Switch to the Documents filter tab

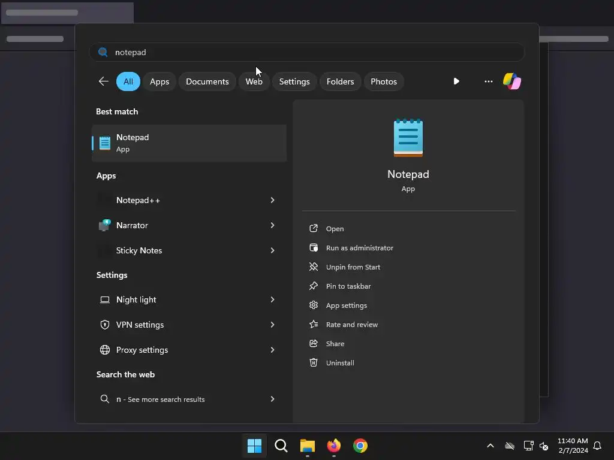(x=207, y=81)
